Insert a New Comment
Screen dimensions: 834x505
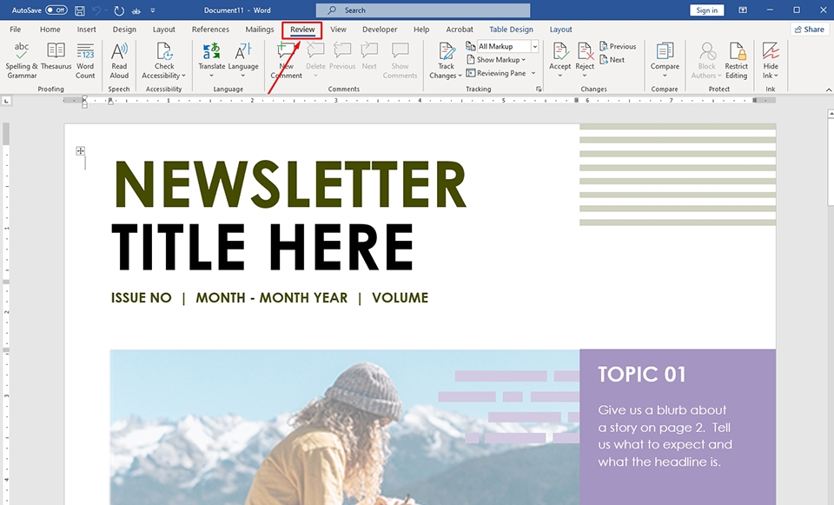286,61
